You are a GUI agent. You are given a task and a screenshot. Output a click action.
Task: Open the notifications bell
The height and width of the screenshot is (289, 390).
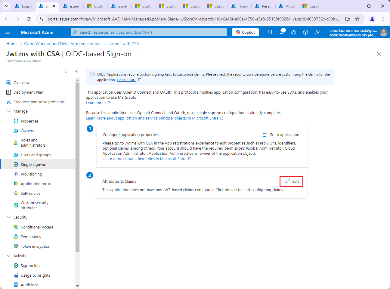281,32
